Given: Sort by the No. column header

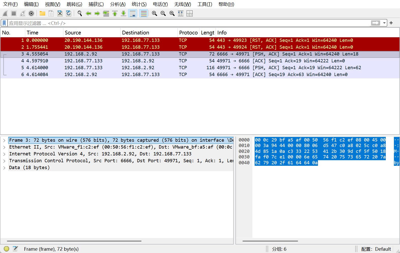Looking at the screenshot, I should pyautogui.click(x=13, y=33).
